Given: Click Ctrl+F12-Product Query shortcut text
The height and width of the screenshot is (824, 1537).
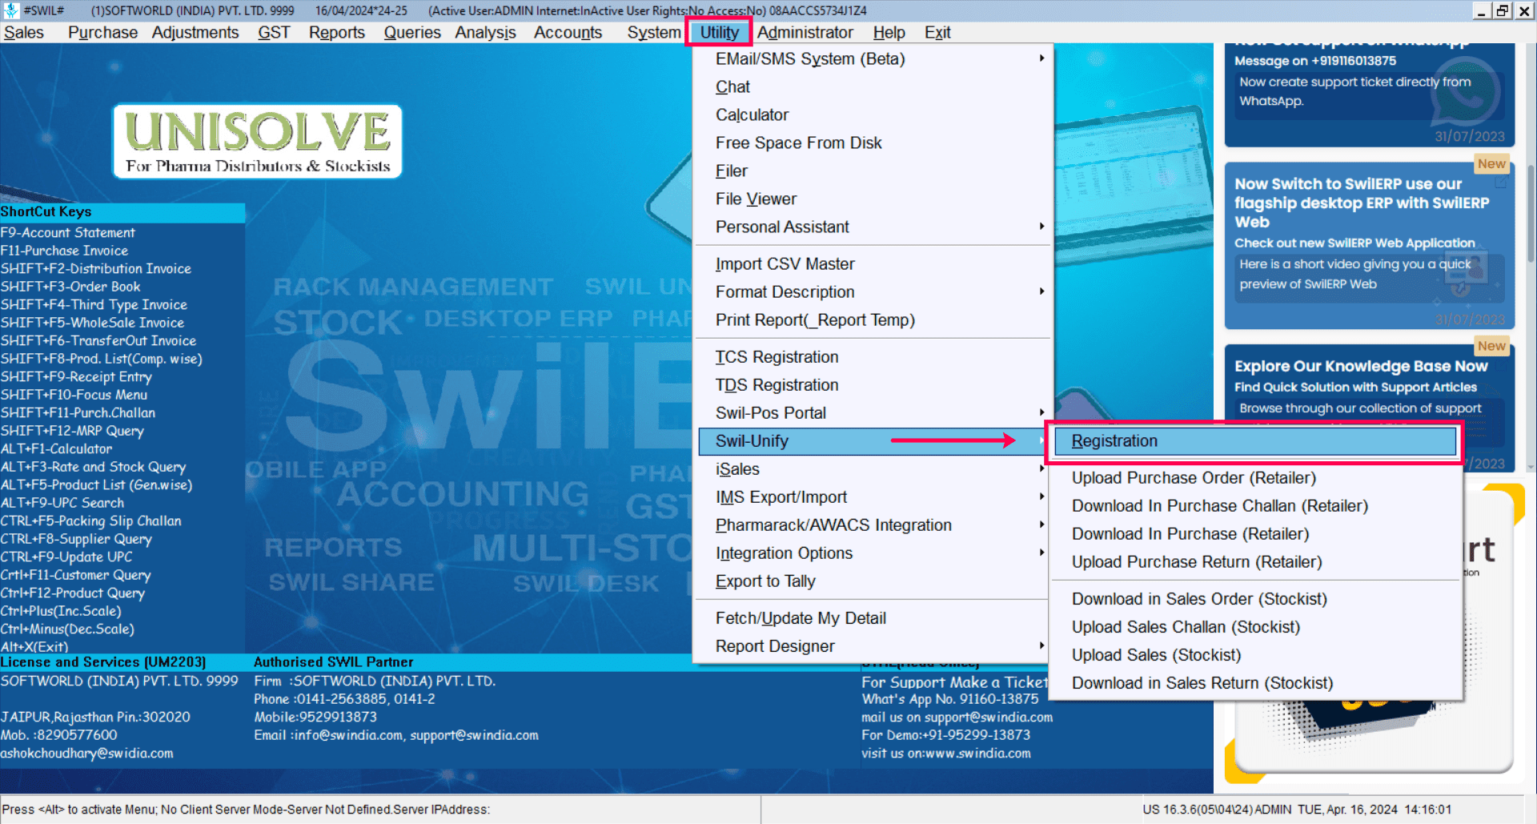Looking at the screenshot, I should pyautogui.click(x=73, y=593).
